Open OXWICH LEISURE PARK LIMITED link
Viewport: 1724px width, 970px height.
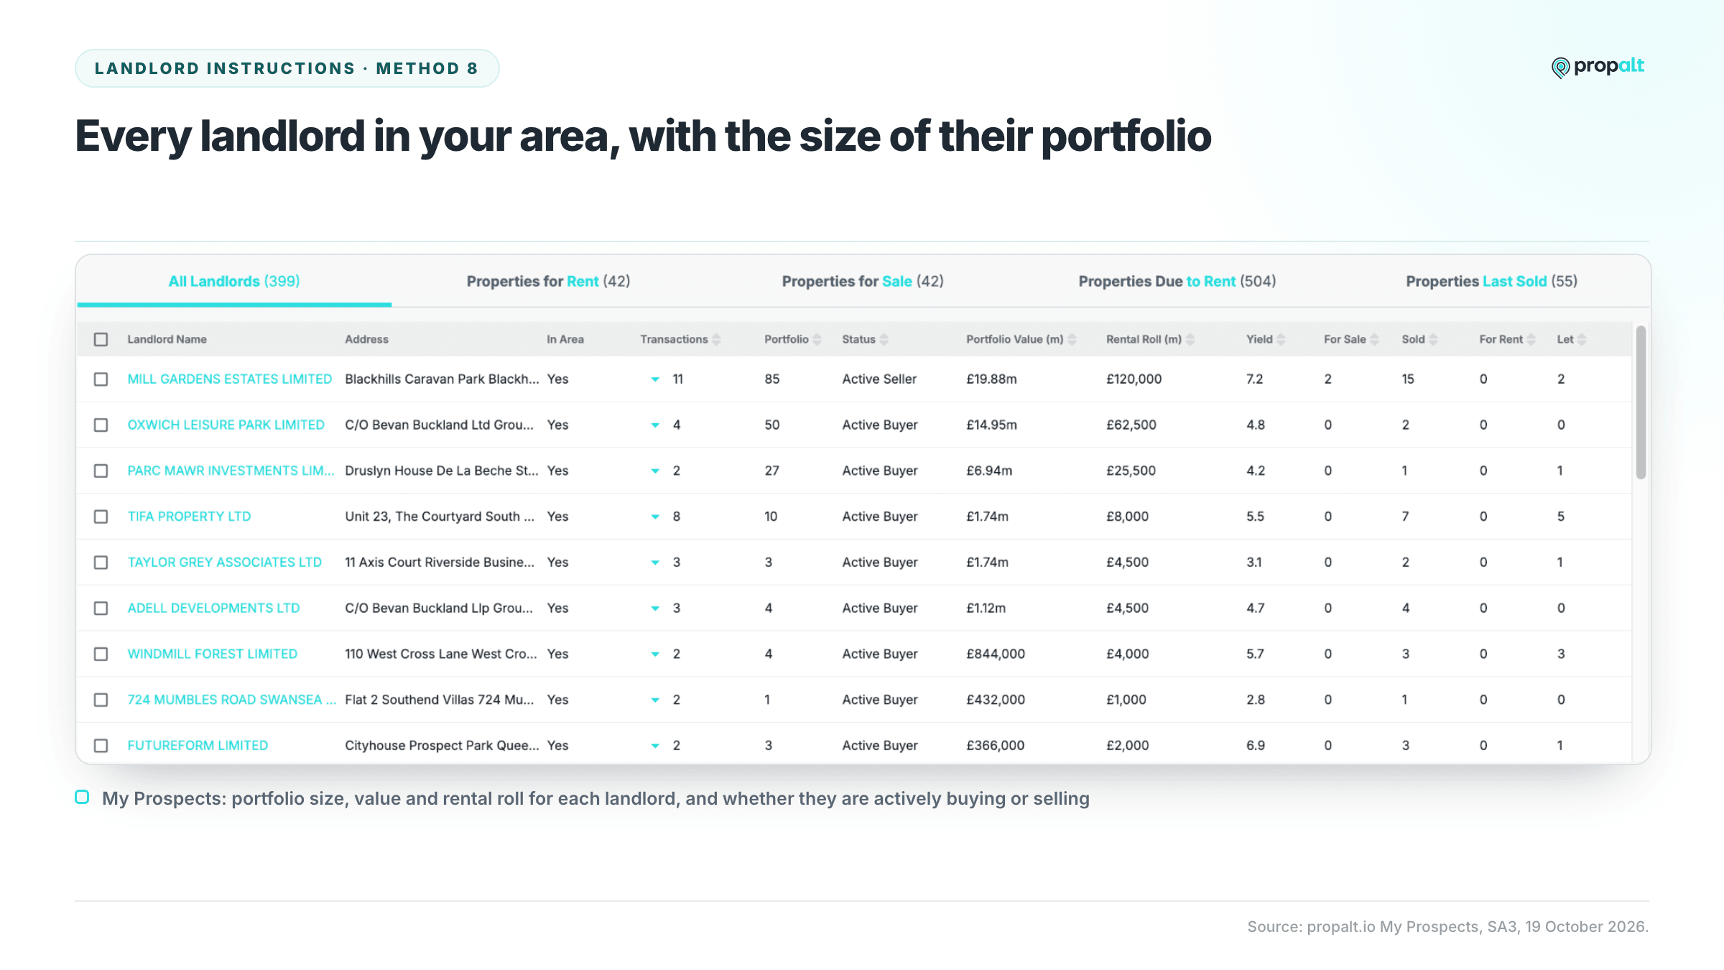[x=226, y=425]
